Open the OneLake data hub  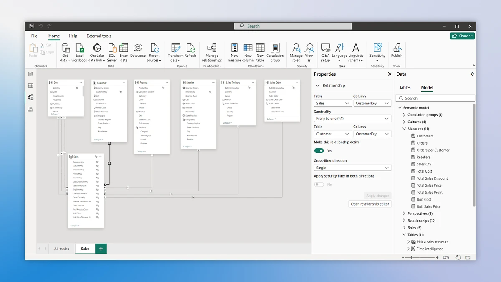(x=97, y=53)
